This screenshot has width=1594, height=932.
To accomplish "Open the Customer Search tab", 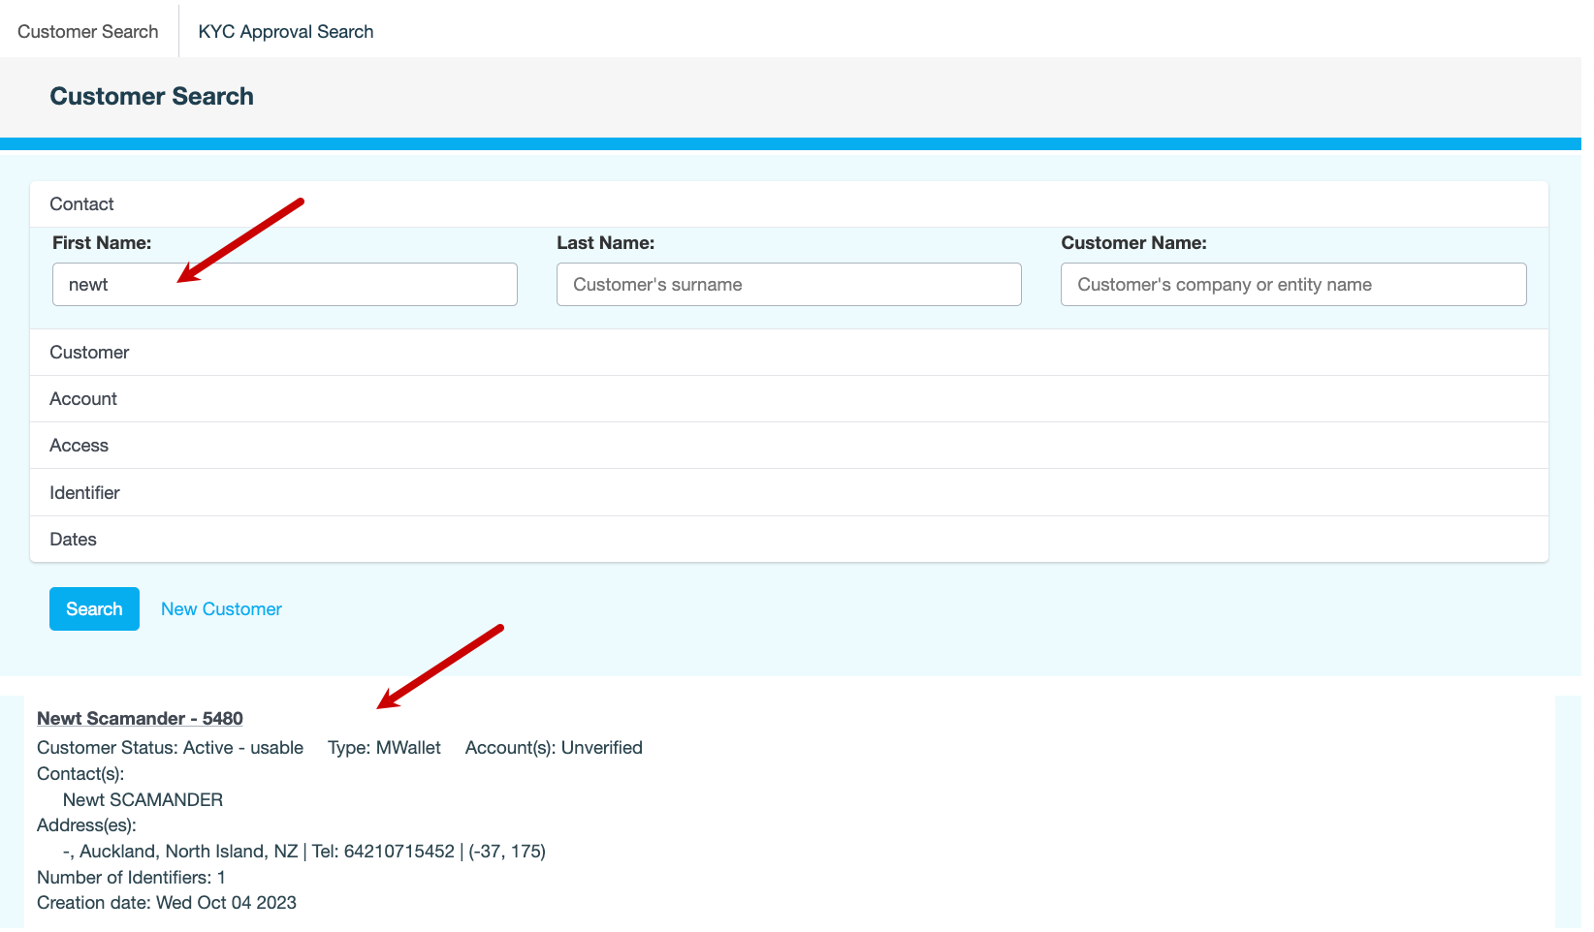I will pos(87,31).
